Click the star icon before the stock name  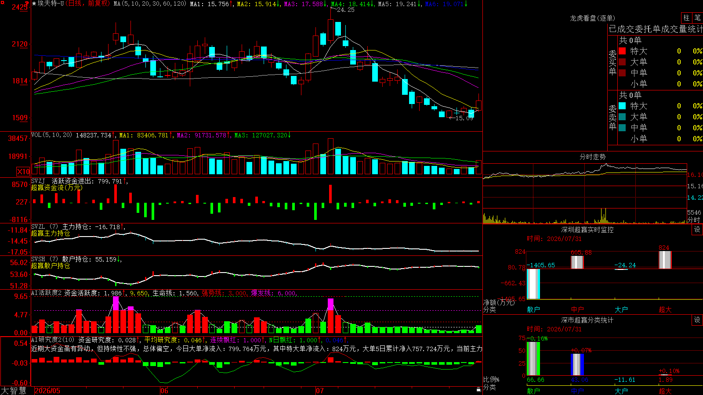34,4
